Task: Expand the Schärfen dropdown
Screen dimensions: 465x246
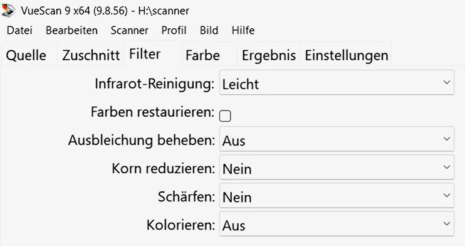Action: point(337,196)
